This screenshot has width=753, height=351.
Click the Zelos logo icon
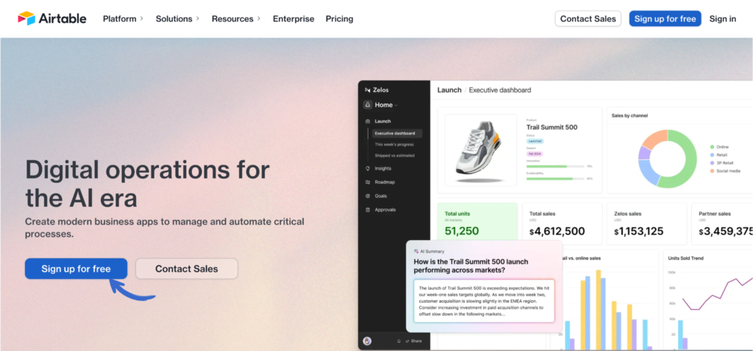click(368, 90)
